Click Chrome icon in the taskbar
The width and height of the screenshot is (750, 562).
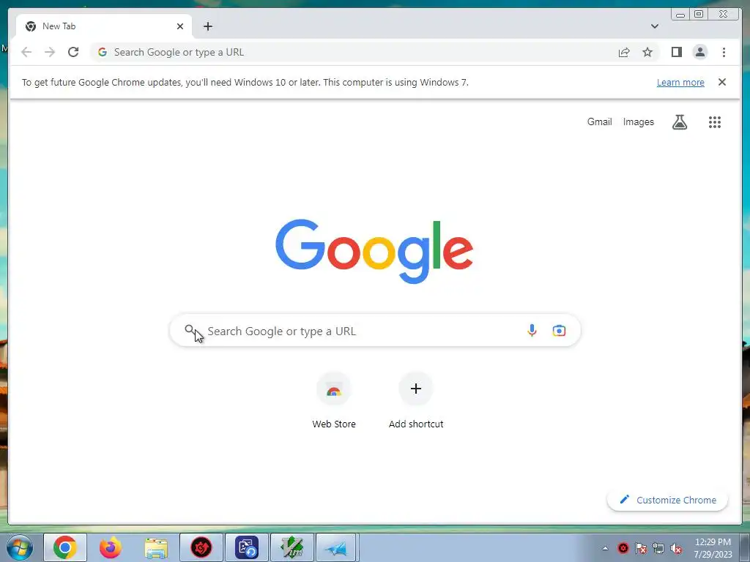point(65,547)
